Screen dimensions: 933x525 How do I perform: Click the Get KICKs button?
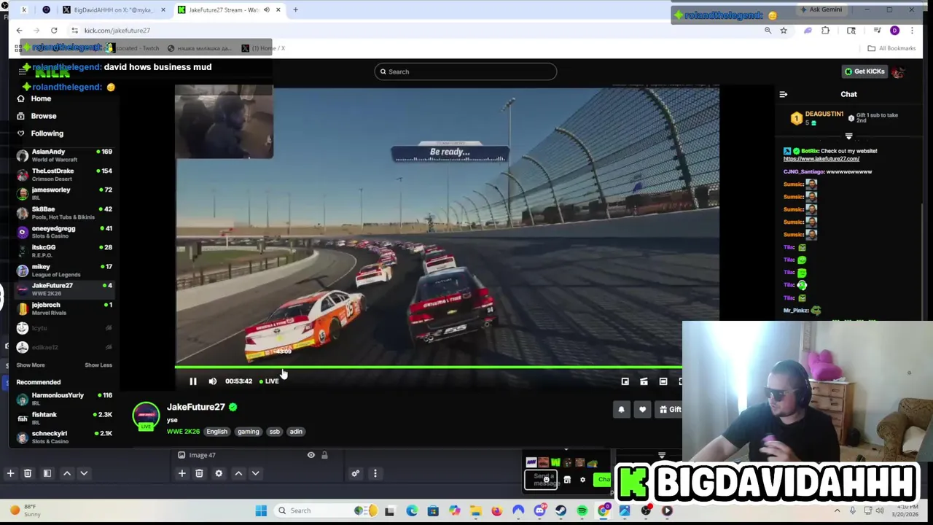(864, 71)
